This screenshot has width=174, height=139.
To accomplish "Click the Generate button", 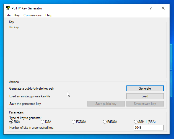I will point(145,88).
